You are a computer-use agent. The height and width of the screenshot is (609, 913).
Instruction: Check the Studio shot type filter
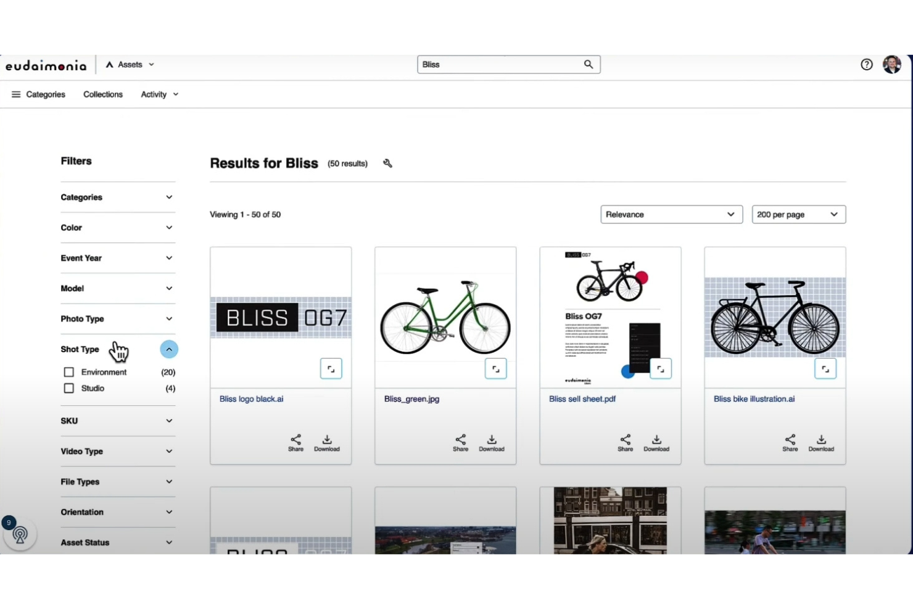[69, 389]
